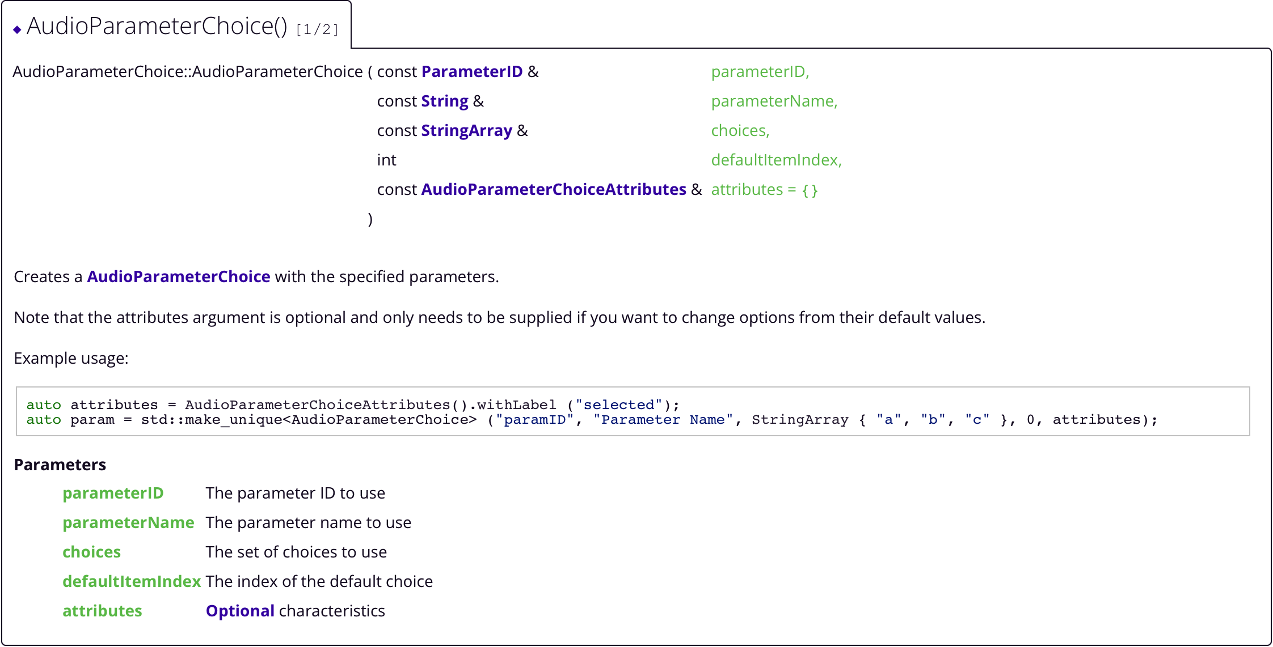Open the AudioParameterChoiceAttributes type link
This screenshot has width=1273, height=647.
click(553, 189)
